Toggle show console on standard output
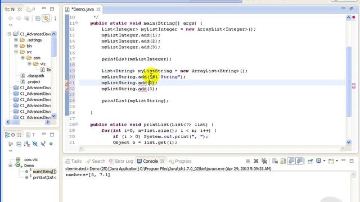360x202 pixels. (291, 161)
